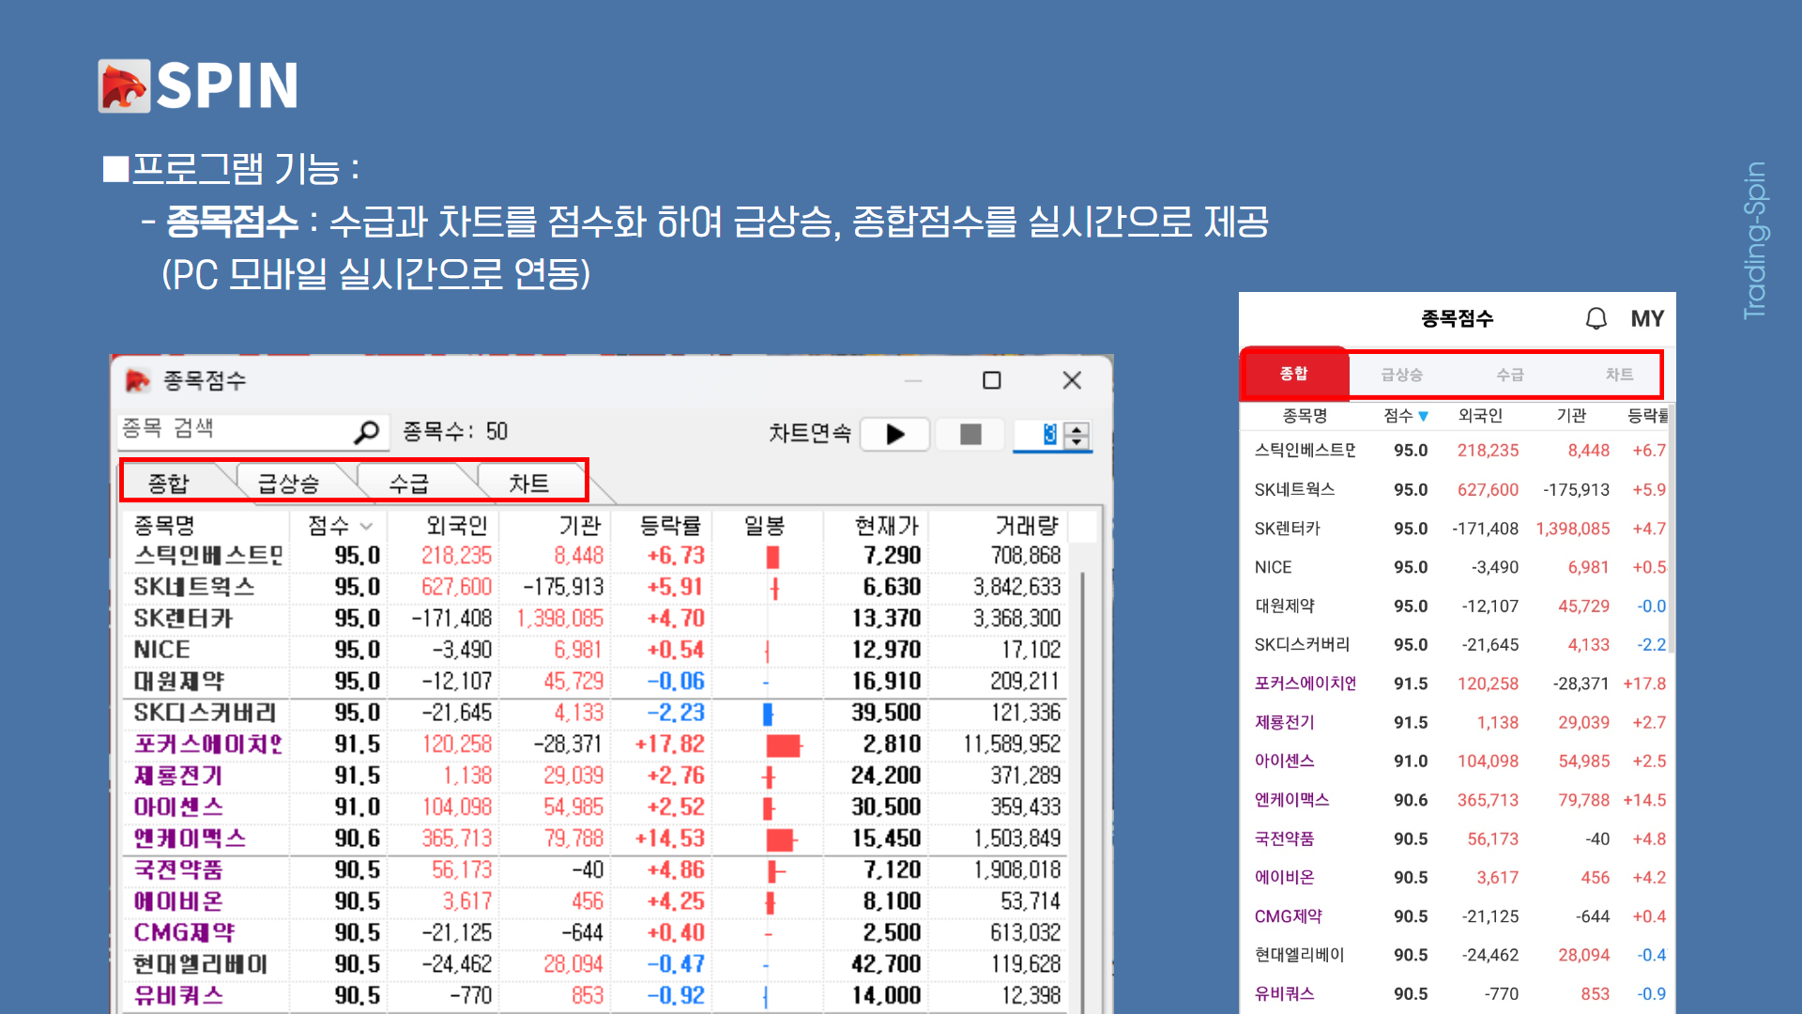Click the search magnifier icon

(x=366, y=432)
